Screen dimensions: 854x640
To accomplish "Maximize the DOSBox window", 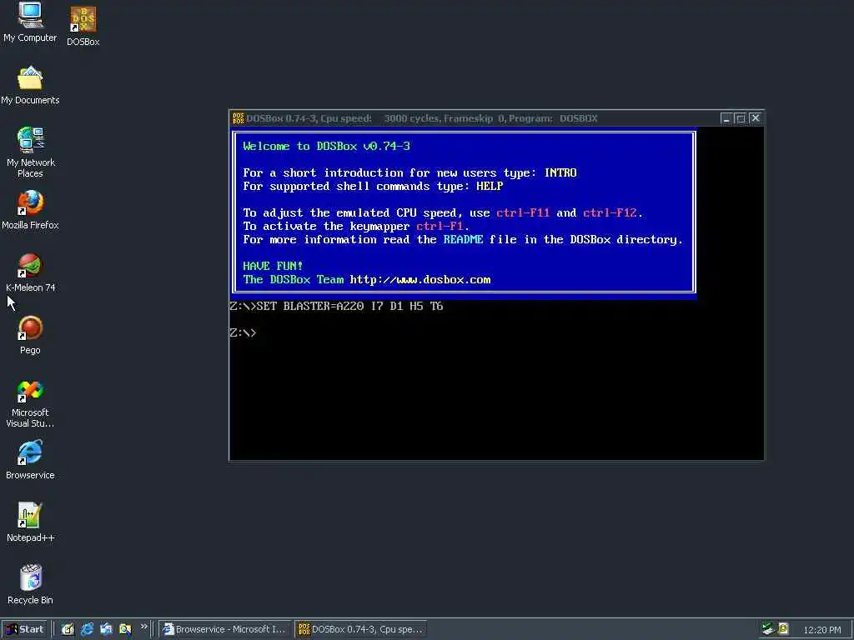I will [741, 118].
